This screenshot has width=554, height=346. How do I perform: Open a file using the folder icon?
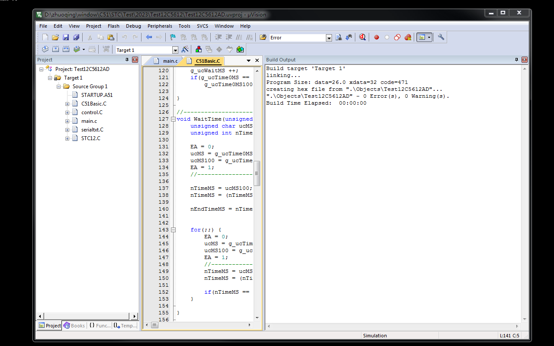point(55,38)
